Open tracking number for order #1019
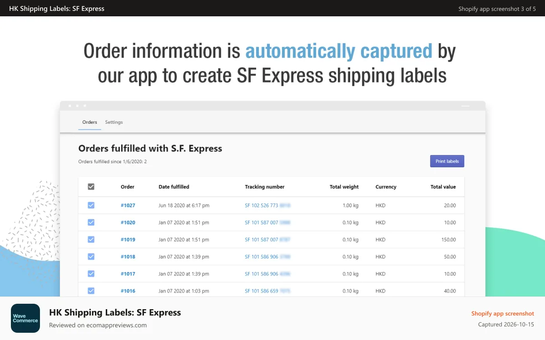The height and width of the screenshot is (340, 545). pos(268,240)
